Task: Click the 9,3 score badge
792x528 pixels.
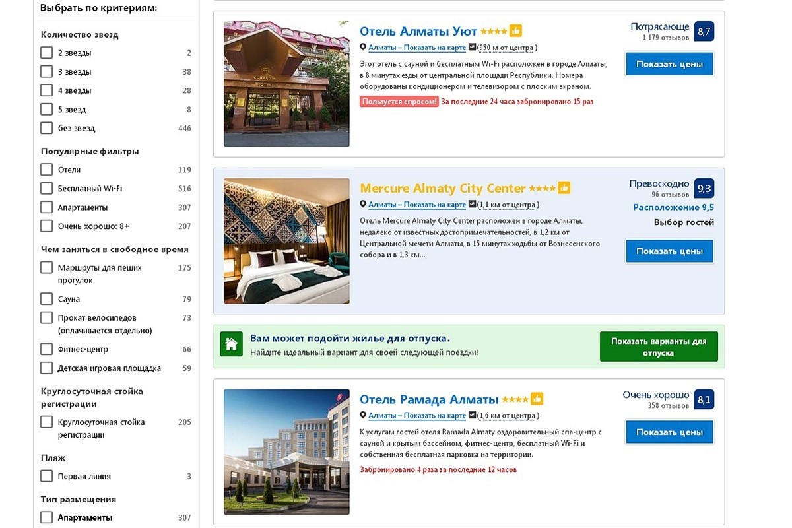Action: coord(704,188)
